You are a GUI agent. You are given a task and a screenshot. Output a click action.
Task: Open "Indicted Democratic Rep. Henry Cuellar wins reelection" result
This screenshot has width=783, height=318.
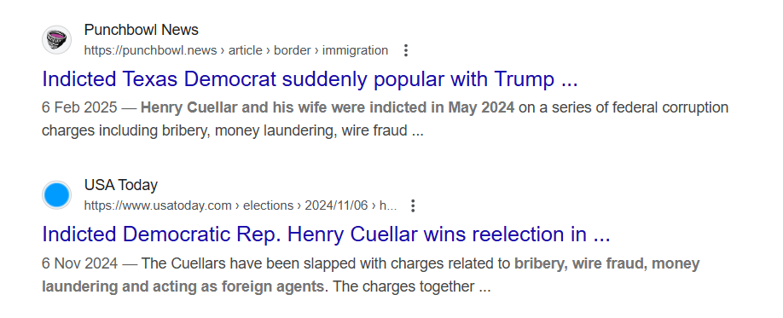point(326,234)
